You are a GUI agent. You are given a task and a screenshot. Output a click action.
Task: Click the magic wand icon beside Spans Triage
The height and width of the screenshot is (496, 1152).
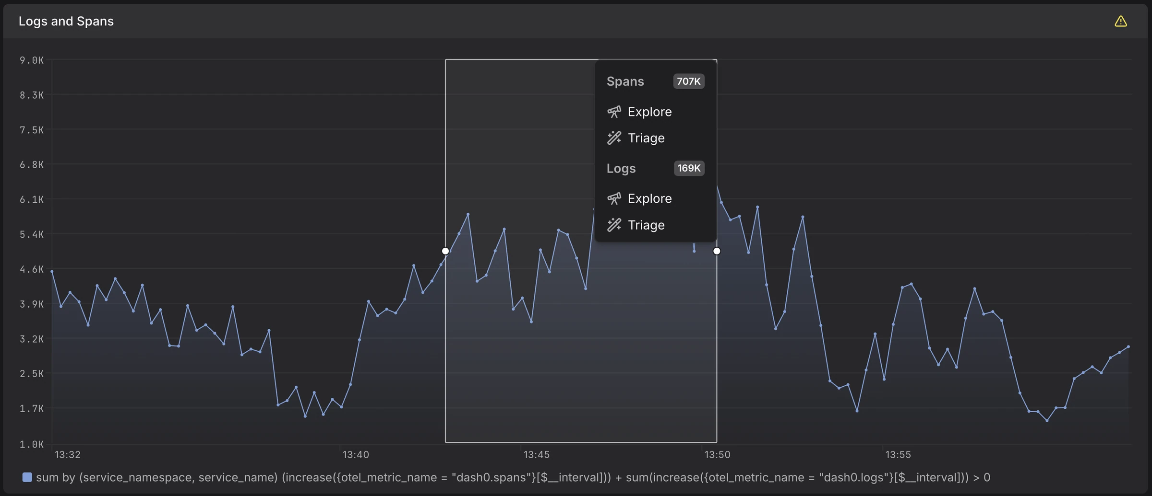tap(614, 138)
